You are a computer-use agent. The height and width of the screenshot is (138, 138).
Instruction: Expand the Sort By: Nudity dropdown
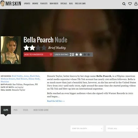(87, 128)
